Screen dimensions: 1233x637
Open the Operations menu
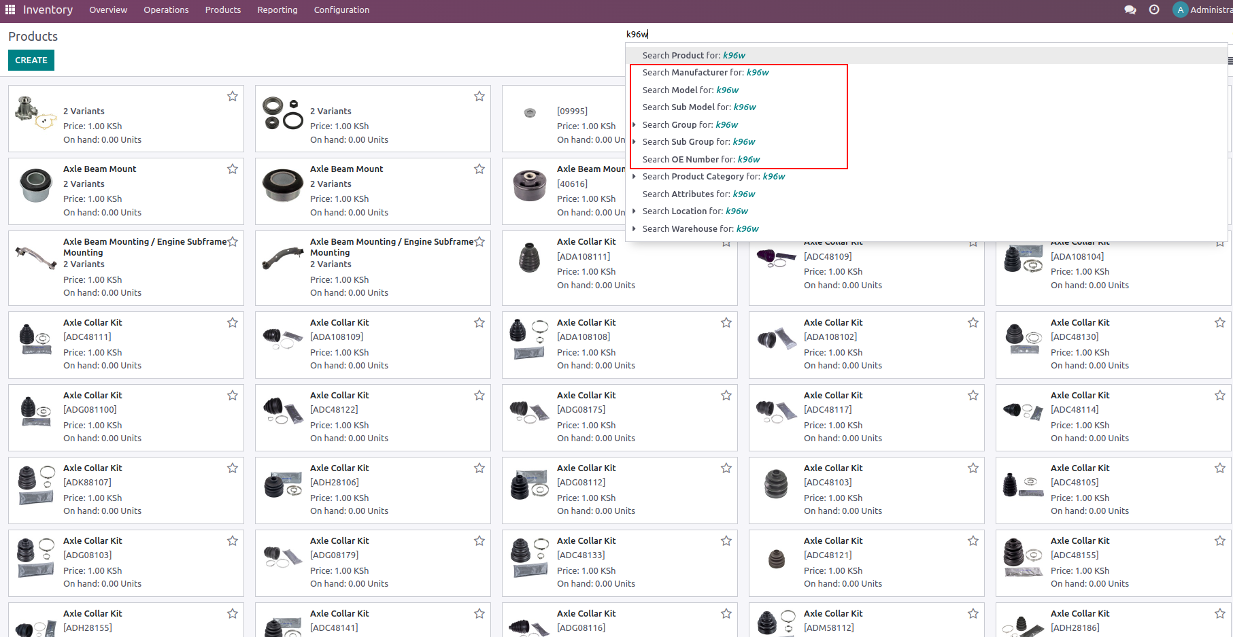166,10
